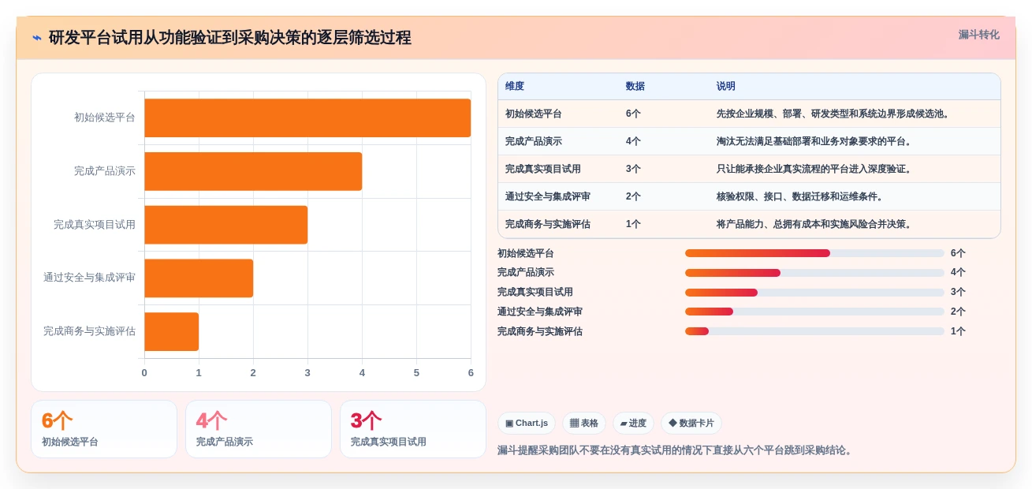This screenshot has height=489, width=1032.
Task: Click the footer note about 漏斗提醒采购团队
Action: 675,450
